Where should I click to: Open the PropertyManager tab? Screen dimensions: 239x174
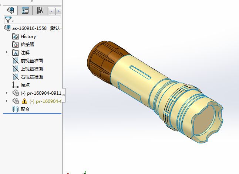click(25, 10)
